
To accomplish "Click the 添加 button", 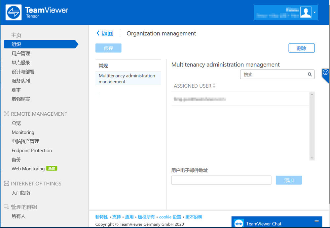I will click(x=289, y=180).
